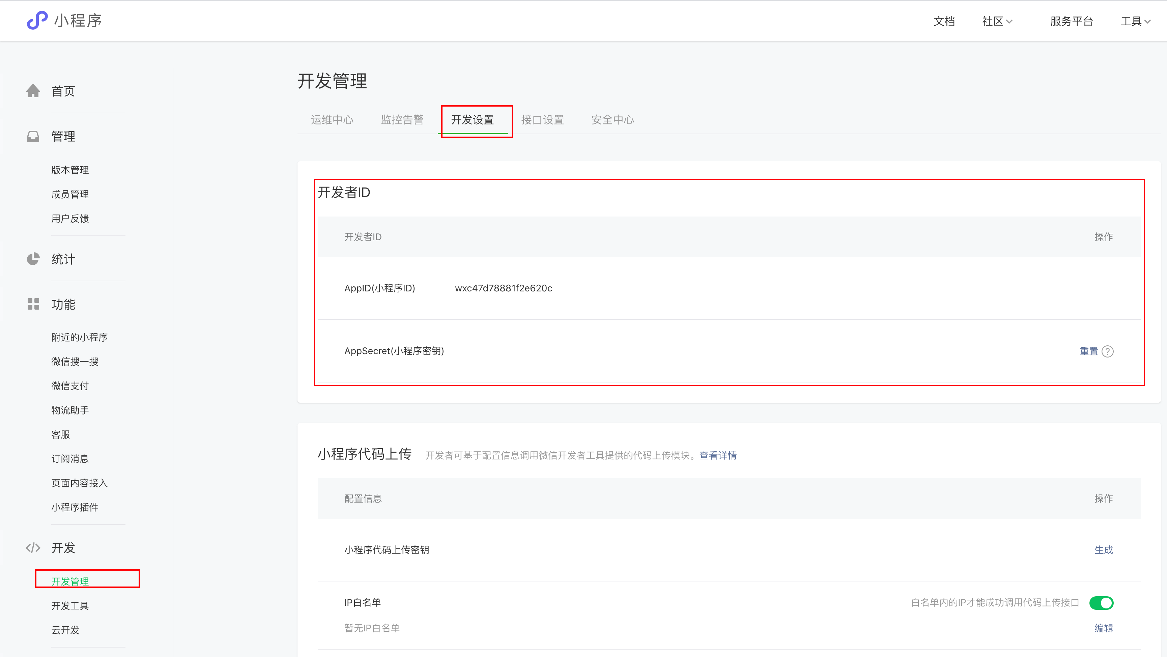Open the 查看详情 link
The height and width of the screenshot is (657, 1167).
[x=718, y=455]
